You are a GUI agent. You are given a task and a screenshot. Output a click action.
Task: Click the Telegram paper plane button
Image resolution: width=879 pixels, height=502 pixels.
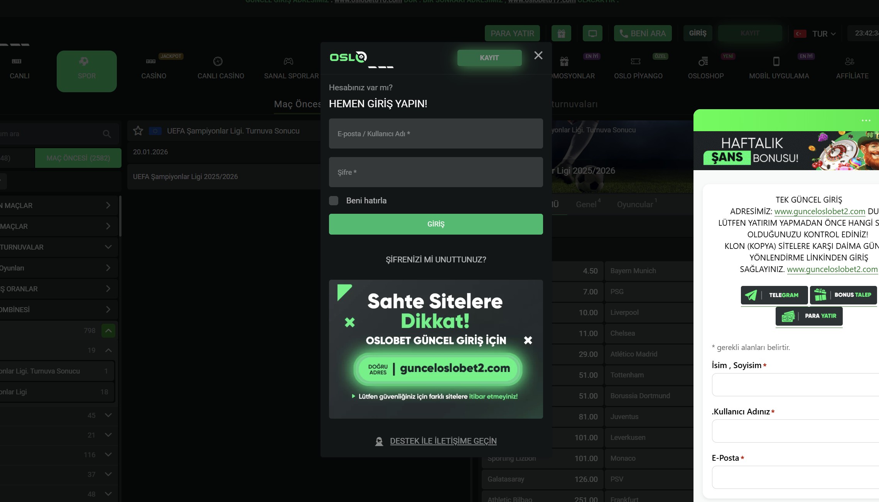[774, 295]
